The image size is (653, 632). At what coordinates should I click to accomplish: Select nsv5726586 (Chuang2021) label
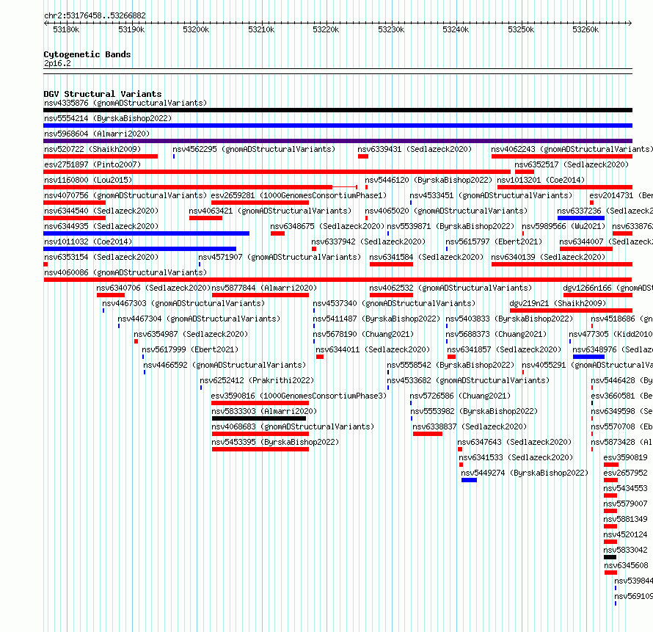pyautogui.click(x=460, y=396)
